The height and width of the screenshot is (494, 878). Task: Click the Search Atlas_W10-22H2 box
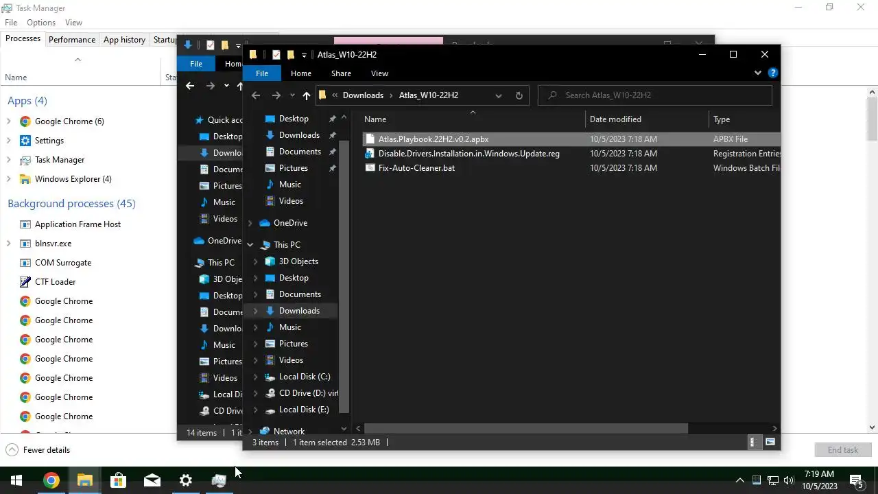point(655,95)
